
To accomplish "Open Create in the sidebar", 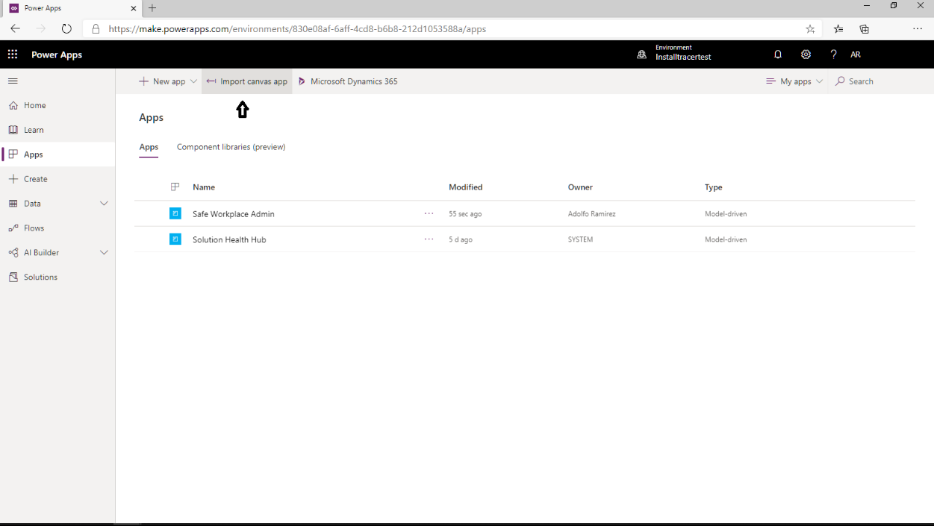I will [57, 179].
